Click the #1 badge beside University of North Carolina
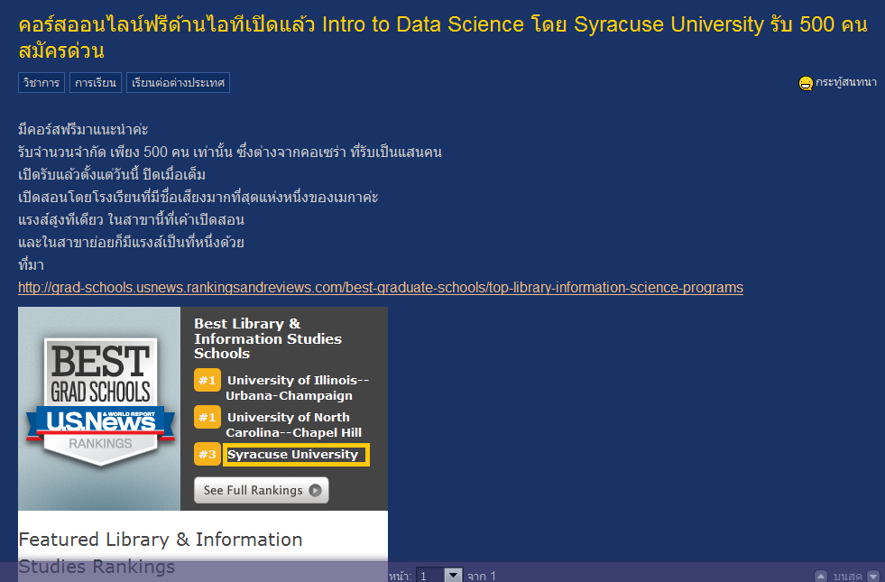Screen dimensions: 885x582 click(x=207, y=417)
